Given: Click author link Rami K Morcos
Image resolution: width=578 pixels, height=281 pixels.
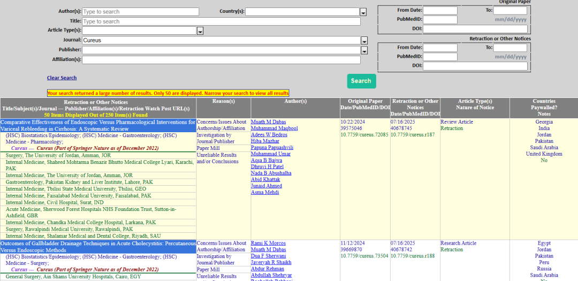Looking at the screenshot, I should [x=268, y=244].
